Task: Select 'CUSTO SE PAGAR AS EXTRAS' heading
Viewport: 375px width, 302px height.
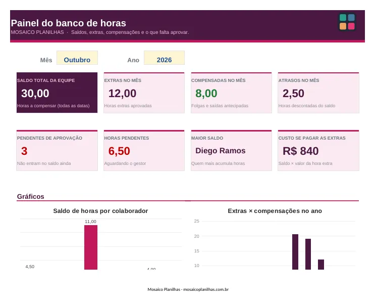Action: tap(312, 138)
